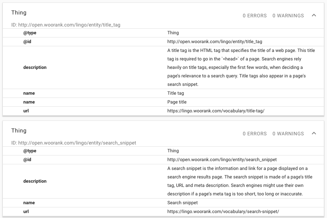The image size is (327, 218).
Task: Click the 0 WARNINGS indicator on search_snippet card
Action: tap(288, 134)
